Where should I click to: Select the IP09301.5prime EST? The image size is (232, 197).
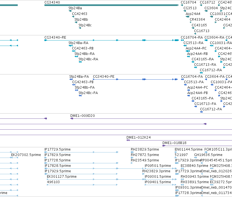(161, 179)
